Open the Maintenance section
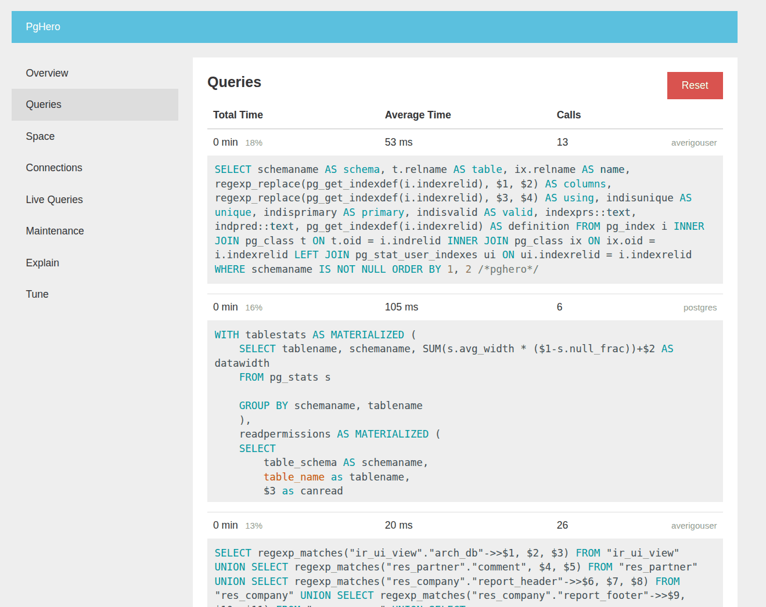766x607 pixels. tap(55, 230)
